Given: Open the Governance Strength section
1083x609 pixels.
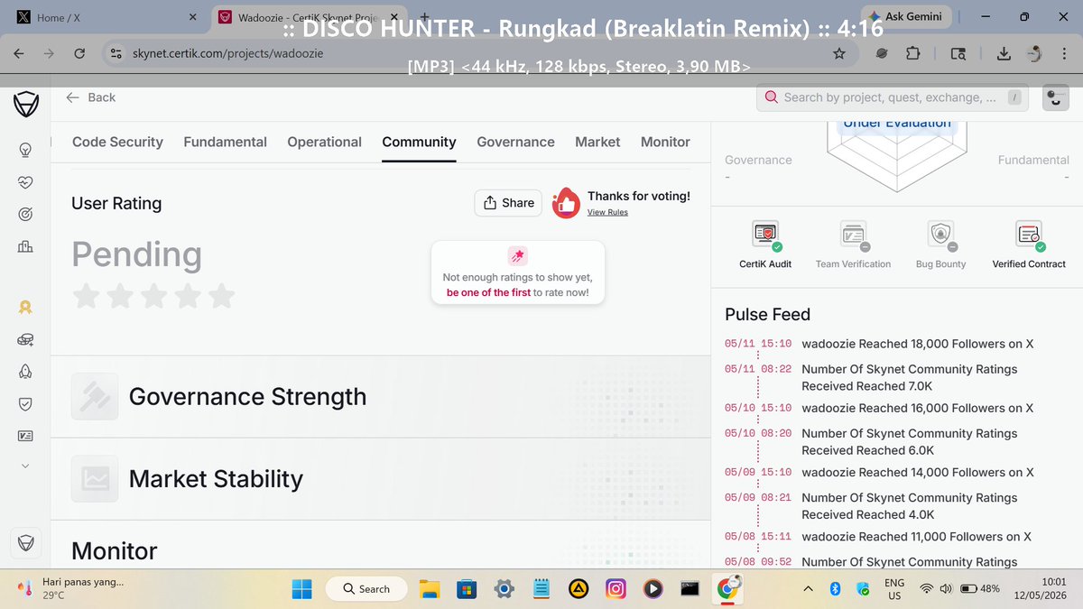Looking at the screenshot, I should (380, 396).
